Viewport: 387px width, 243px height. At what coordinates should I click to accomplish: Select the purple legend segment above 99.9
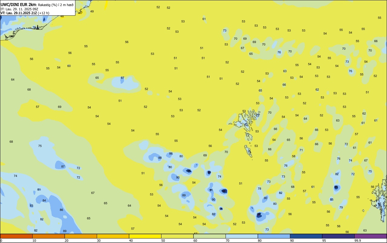(x=370, y=236)
